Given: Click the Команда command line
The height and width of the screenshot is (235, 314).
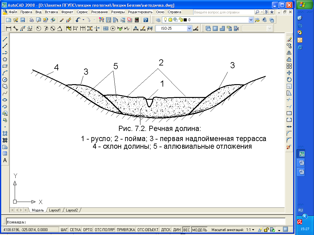Looking at the screenshot, I should tap(146, 222).
